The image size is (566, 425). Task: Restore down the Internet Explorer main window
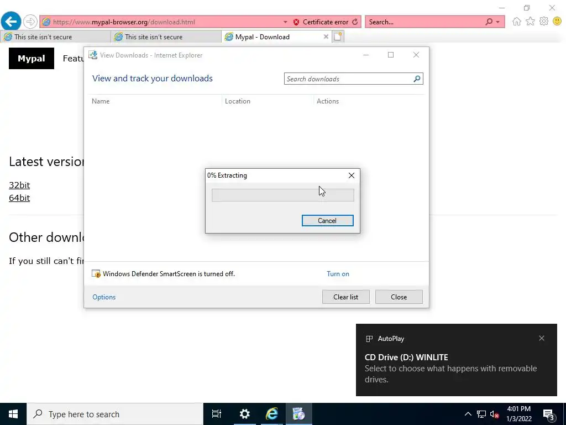pyautogui.click(x=527, y=8)
